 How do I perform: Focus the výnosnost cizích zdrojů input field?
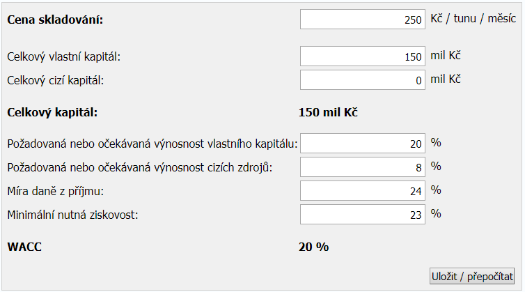(x=362, y=167)
